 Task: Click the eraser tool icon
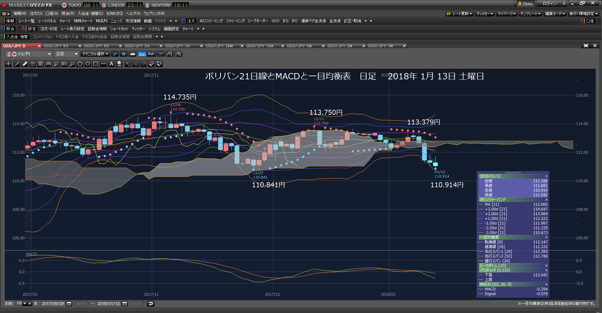[152, 64]
